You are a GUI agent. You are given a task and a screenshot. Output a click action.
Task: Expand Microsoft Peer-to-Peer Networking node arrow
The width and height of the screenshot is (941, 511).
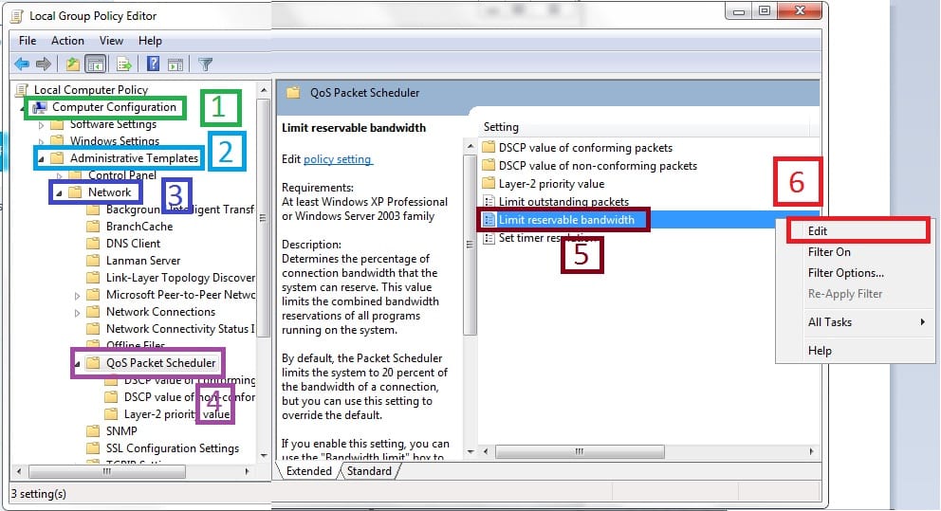(77, 296)
